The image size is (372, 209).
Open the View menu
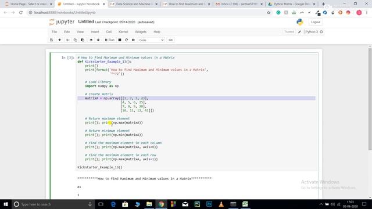[80, 32]
